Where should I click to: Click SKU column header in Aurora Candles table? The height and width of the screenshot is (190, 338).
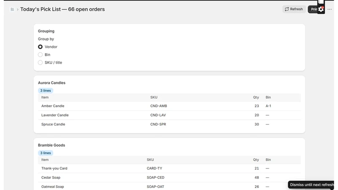pos(154,98)
